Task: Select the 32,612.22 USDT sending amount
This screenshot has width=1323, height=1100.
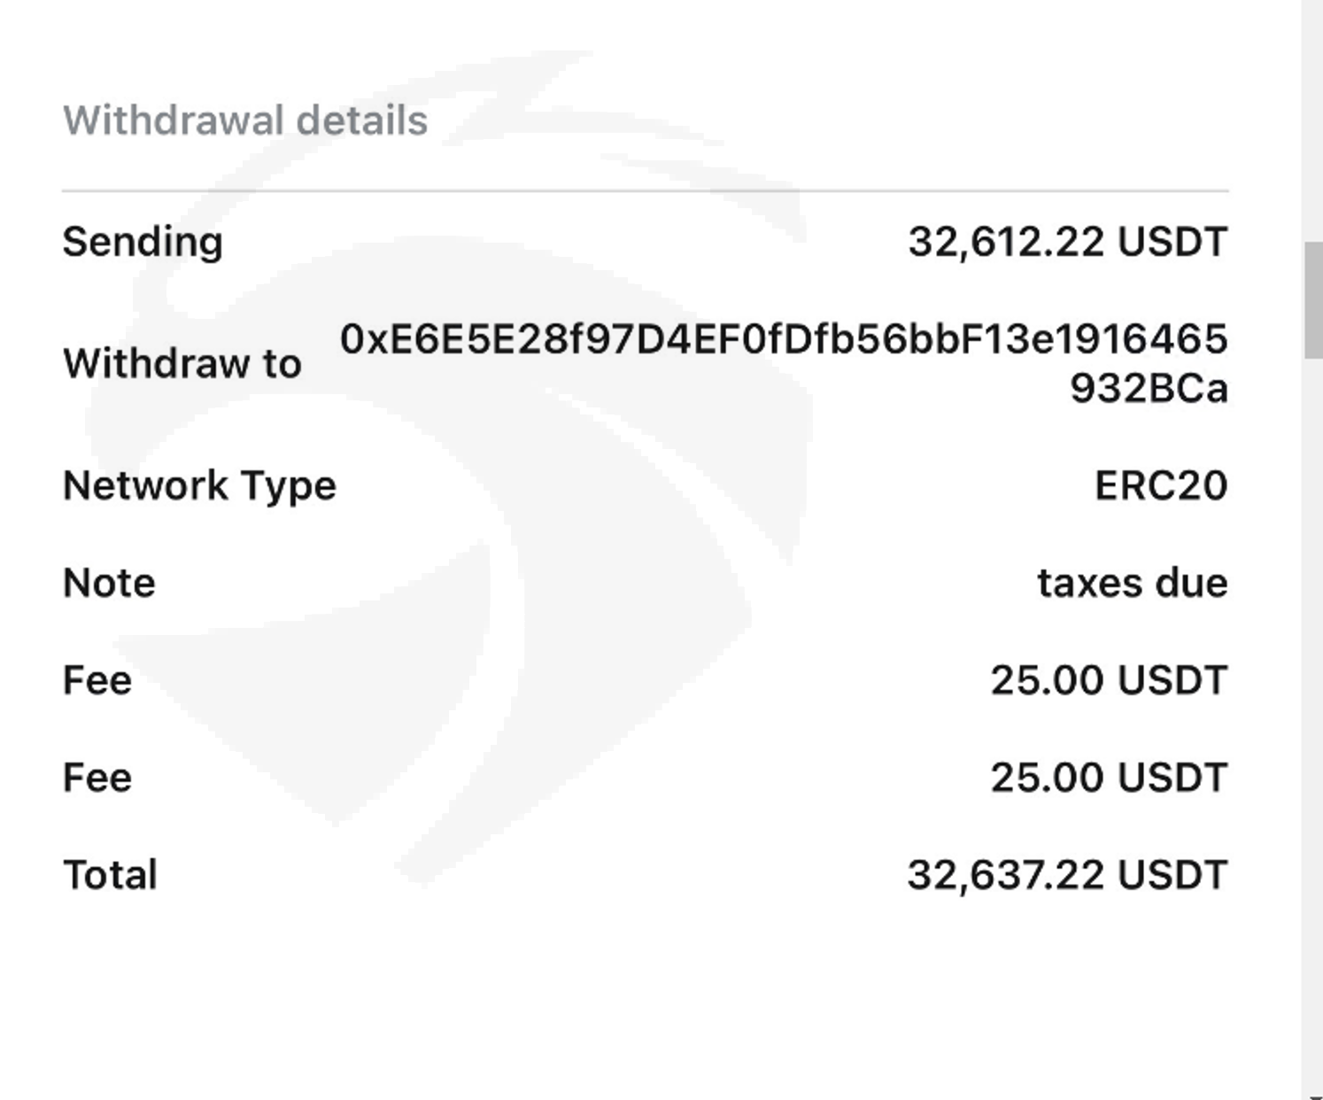Action: tap(1067, 242)
